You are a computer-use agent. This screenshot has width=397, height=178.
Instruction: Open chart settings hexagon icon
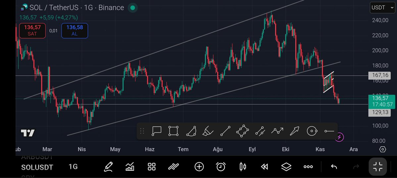tap(382, 149)
